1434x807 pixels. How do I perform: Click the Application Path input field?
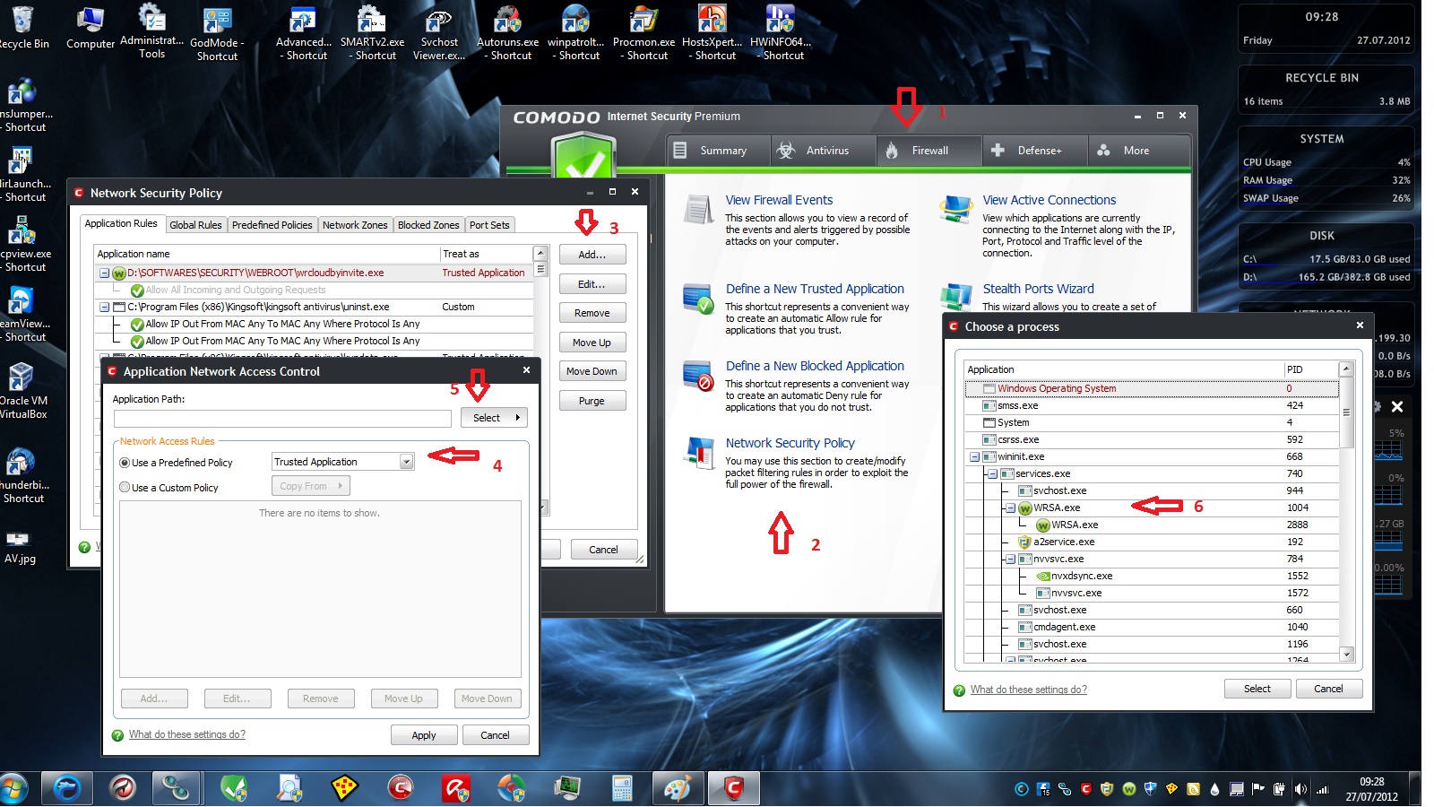click(282, 419)
